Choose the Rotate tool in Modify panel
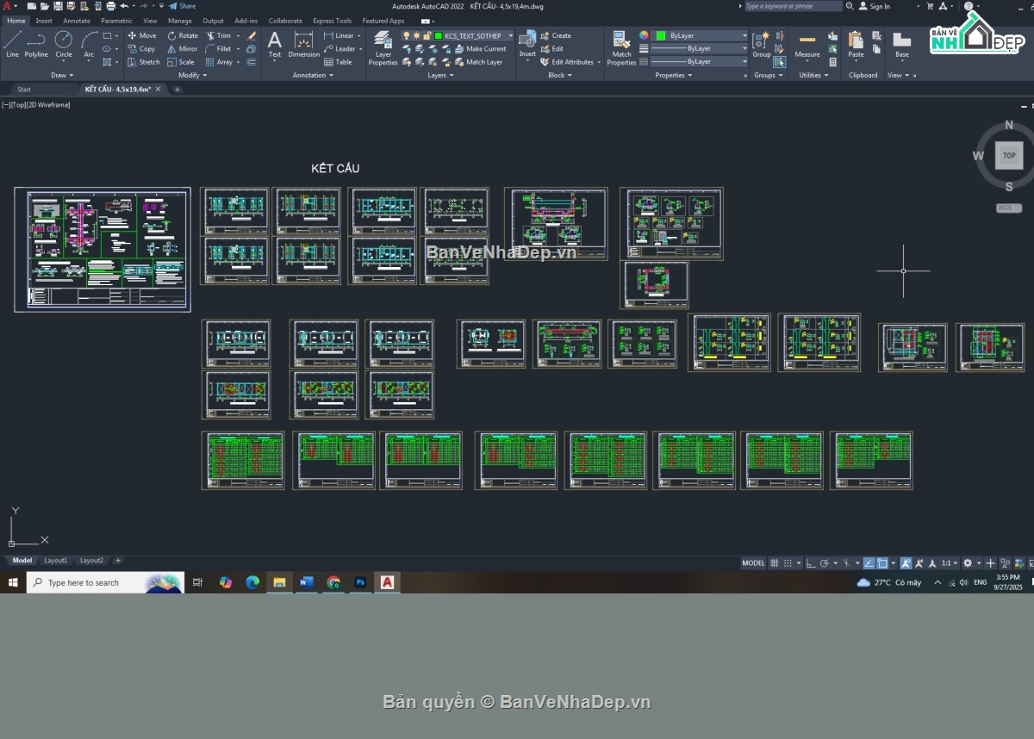Viewport: 1034px width, 739px height. point(182,36)
